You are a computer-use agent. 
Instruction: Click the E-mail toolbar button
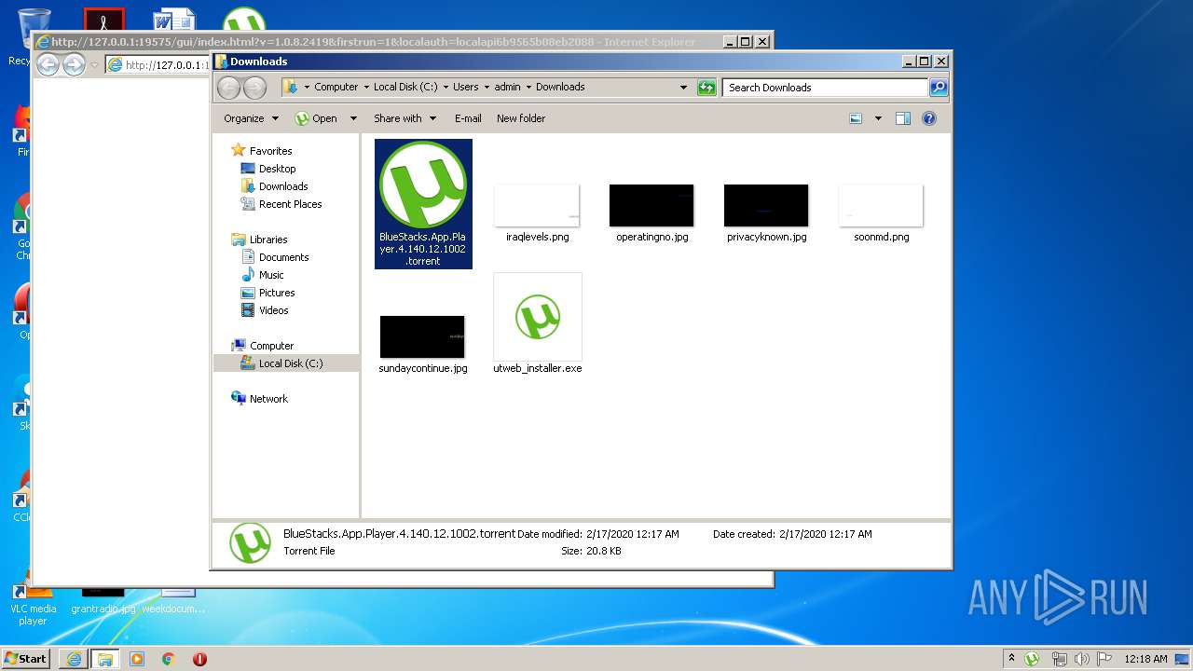point(468,118)
